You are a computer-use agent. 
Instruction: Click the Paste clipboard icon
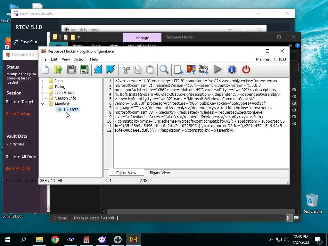(150, 70)
